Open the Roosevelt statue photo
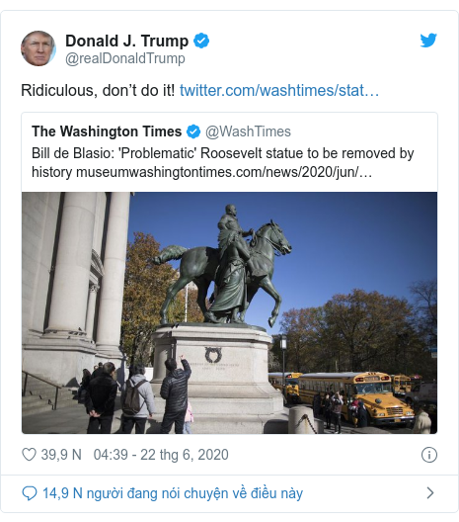 [229, 312]
